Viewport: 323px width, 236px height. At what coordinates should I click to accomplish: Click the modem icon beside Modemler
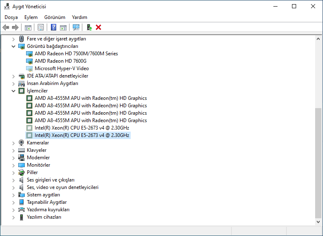pos(22,158)
